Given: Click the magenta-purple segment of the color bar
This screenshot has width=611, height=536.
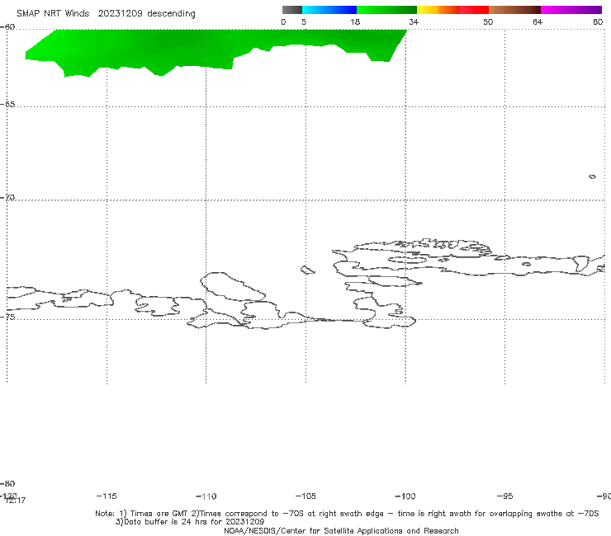Looking at the screenshot, I should (x=571, y=10).
